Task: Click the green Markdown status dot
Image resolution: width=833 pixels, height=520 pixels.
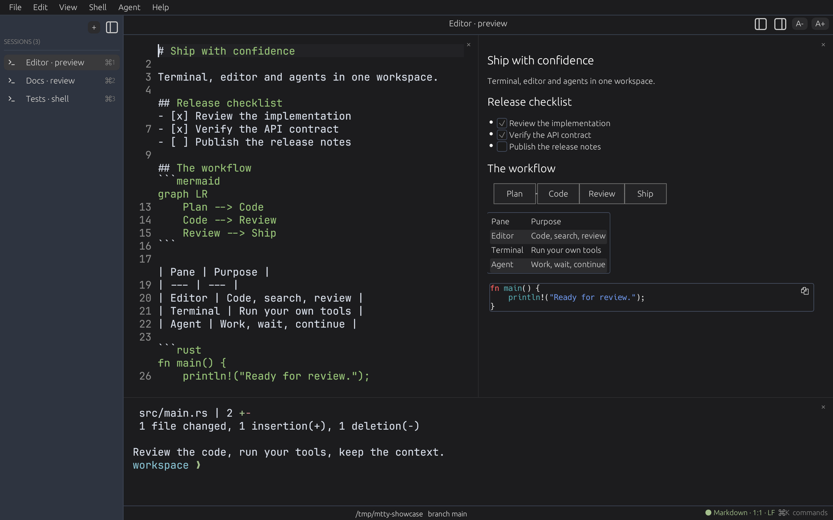Action: (708, 513)
